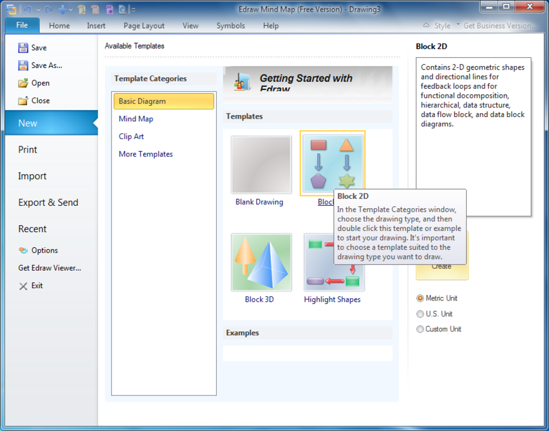This screenshot has height=431, width=549.
Task: Select the More Templates category
Action: [145, 154]
